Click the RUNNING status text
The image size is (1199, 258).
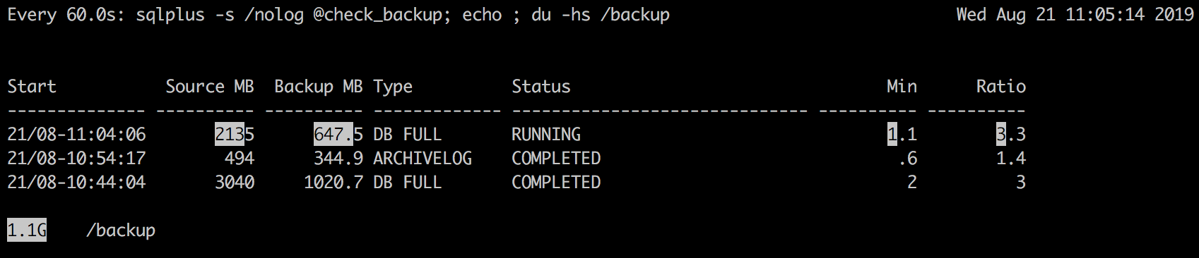[546, 134]
